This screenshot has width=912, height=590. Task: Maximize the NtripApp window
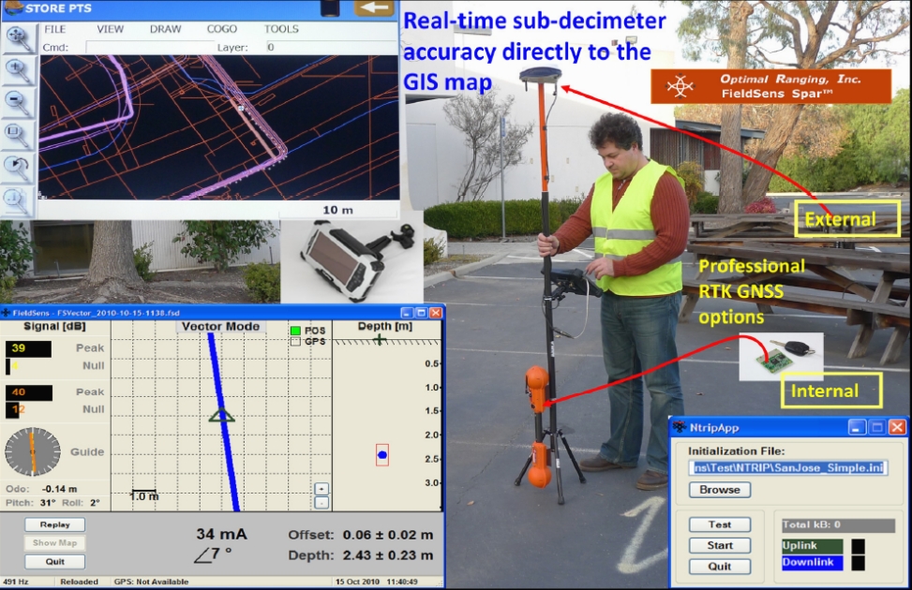[877, 427]
